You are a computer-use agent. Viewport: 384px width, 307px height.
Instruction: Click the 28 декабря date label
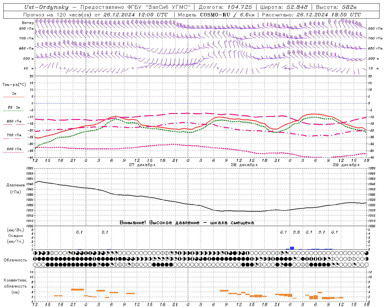pyautogui.click(x=244, y=165)
